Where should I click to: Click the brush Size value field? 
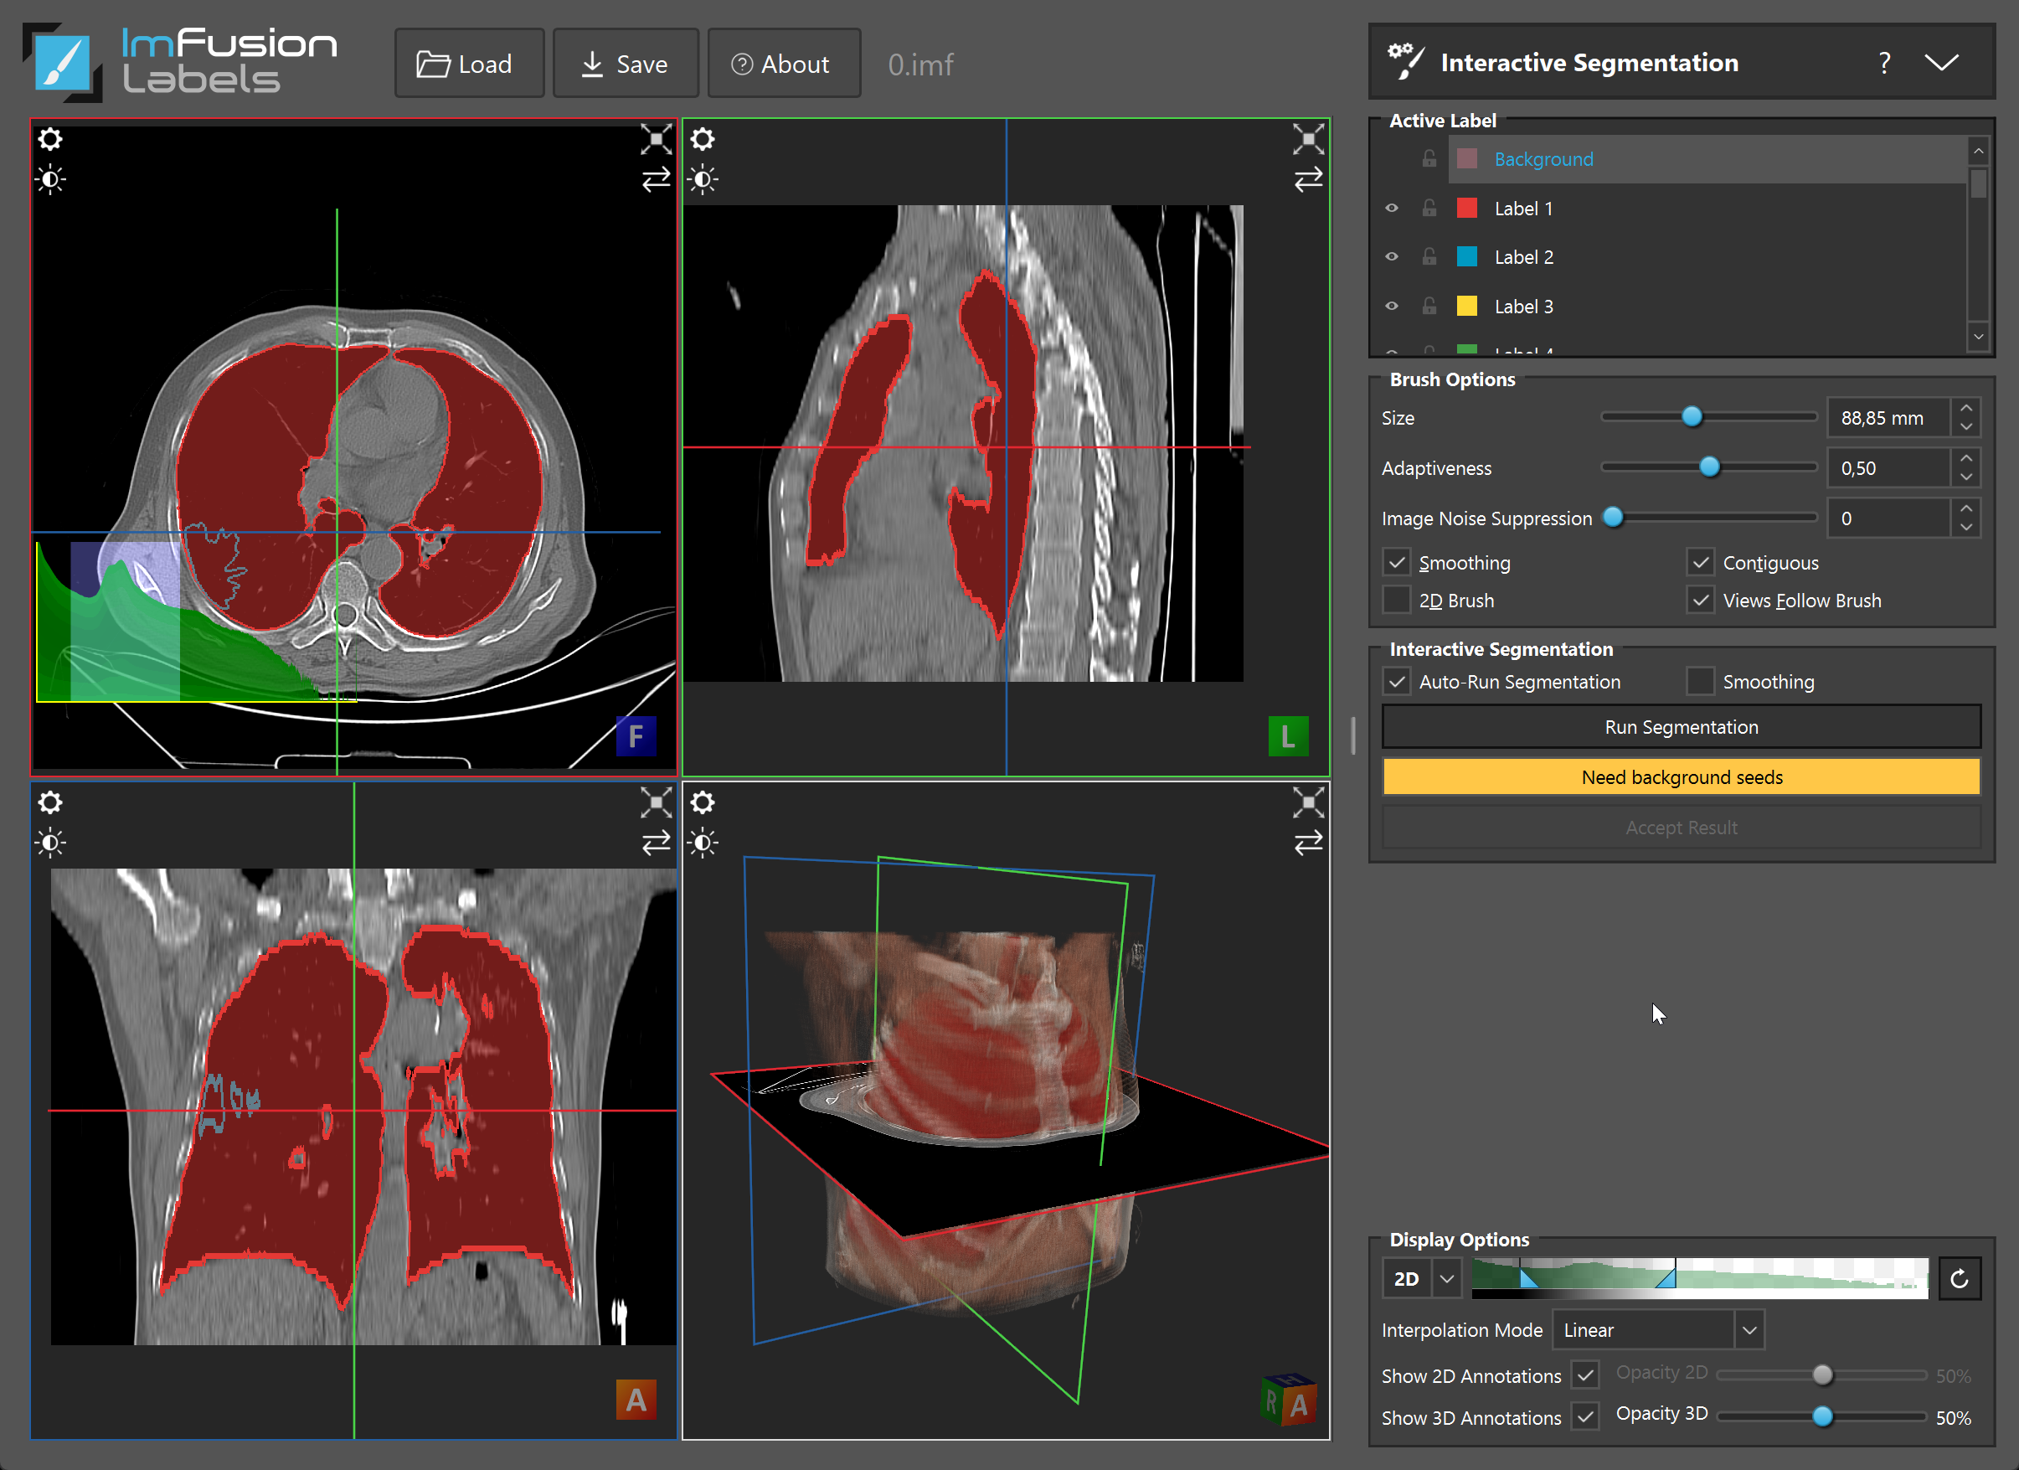pos(1888,418)
